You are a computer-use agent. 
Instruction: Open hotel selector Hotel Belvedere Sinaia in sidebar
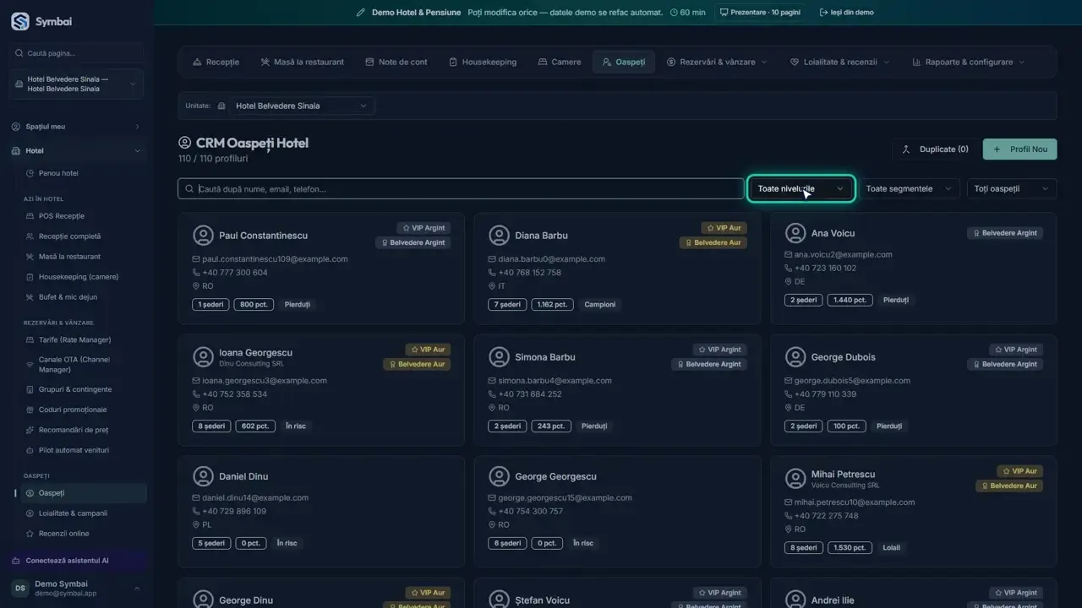pyautogui.click(x=76, y=84)
